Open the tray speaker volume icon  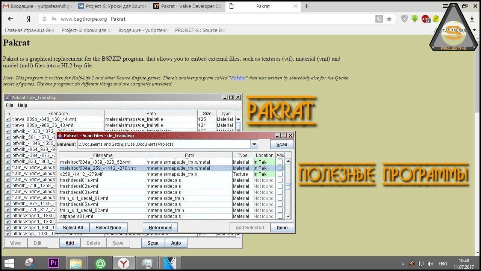pos(431,264)
